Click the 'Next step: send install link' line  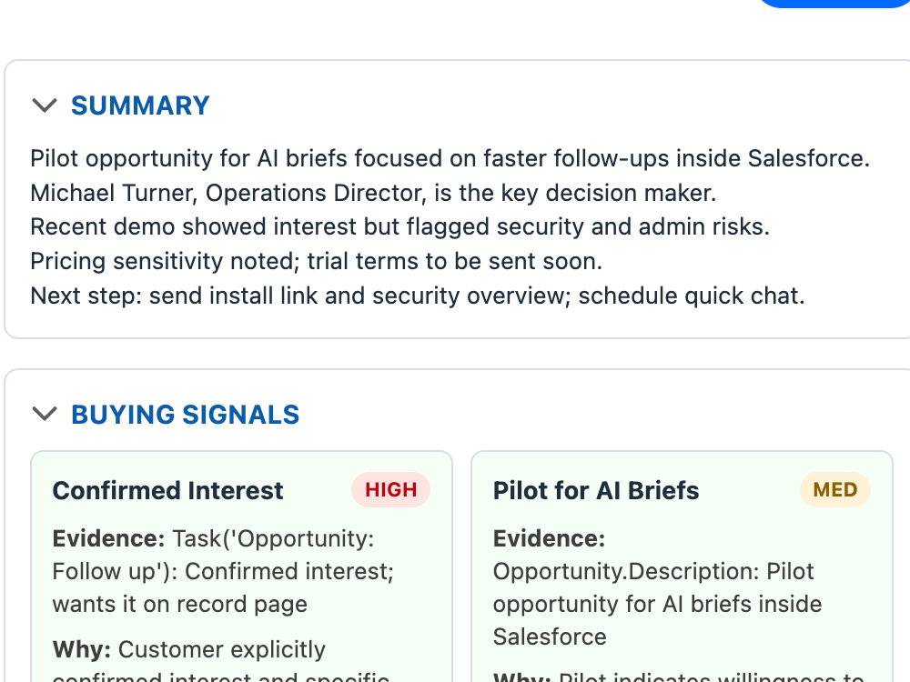tap(418, 296)
